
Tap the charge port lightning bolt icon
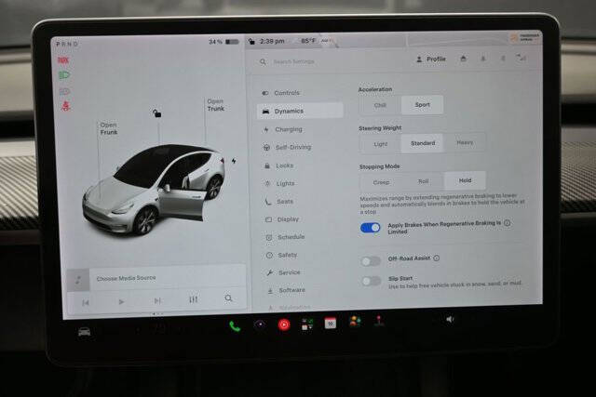click(x=234, y=161)
